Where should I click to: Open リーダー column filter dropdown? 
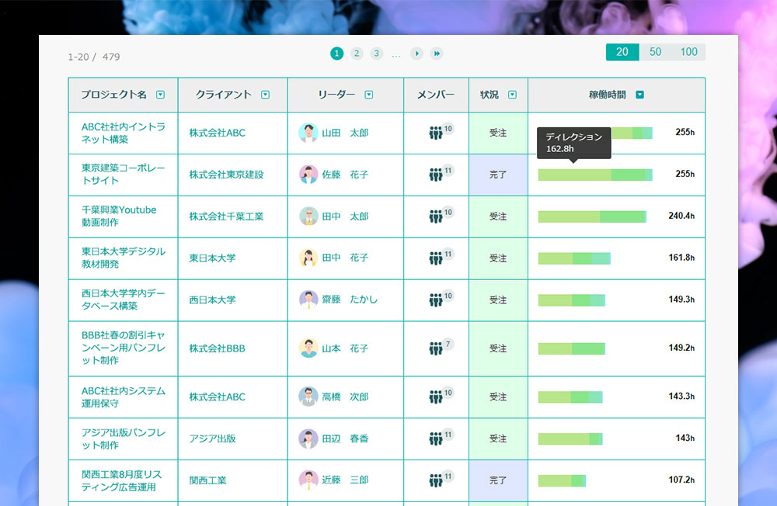368,95
